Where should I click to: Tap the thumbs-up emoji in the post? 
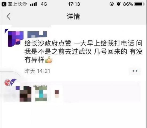tap(49, 60)
